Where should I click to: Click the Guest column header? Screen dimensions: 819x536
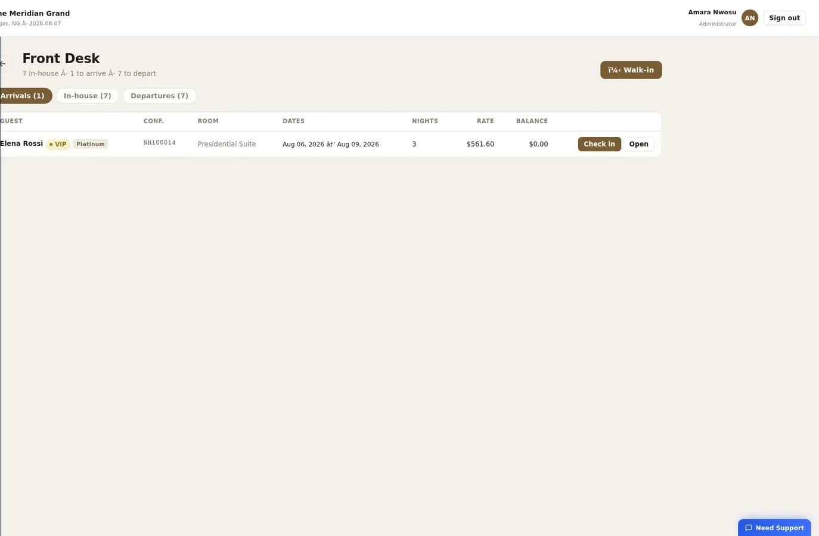(11, 121)
